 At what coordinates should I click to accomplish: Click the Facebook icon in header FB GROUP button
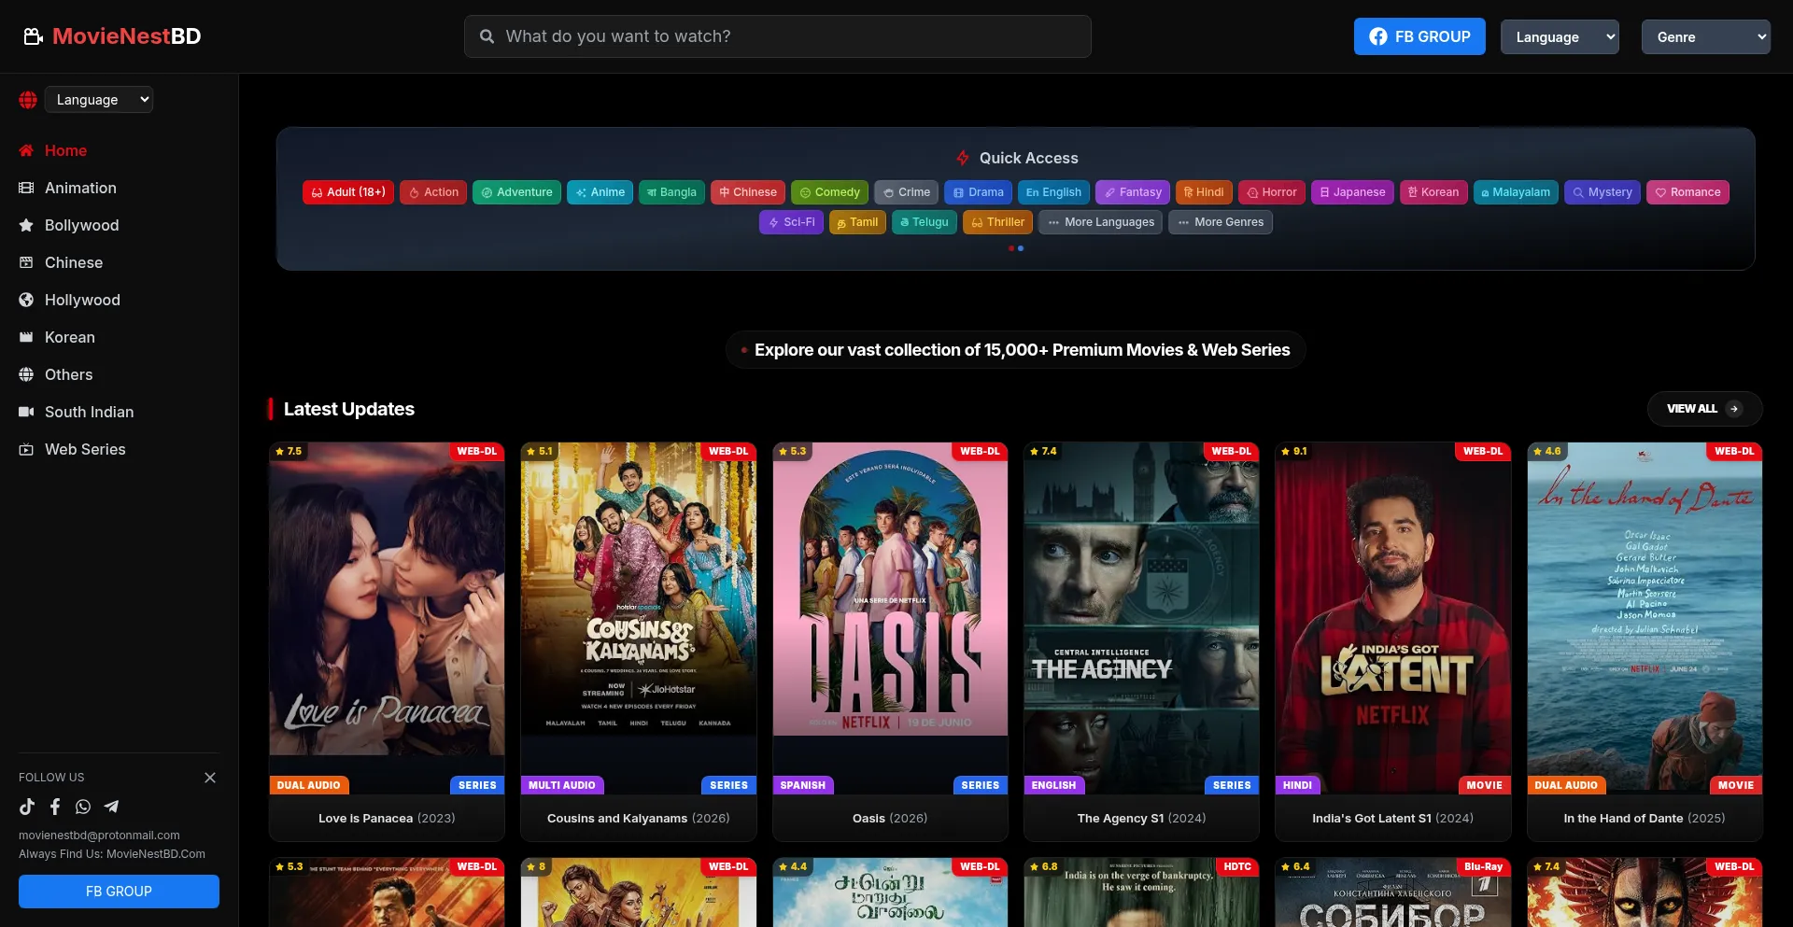(1378, 36)
